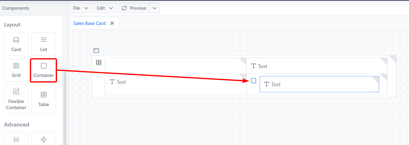Expand the Preview options arrow
The image size is (409, 145).
pyautogui.click(x=155, y=8)
